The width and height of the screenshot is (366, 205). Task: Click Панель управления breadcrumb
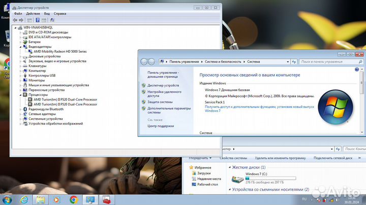coord(184,62)
